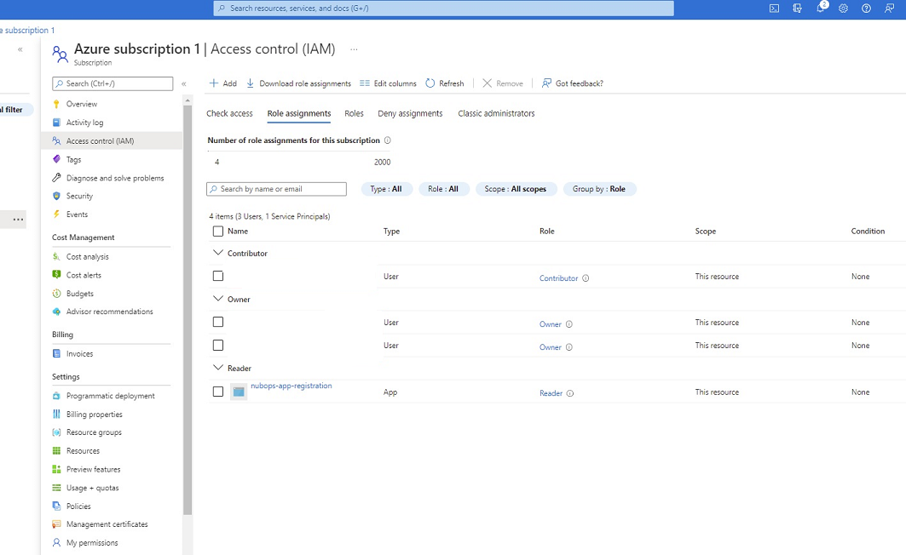The height and width of the screenshot is (555, 906).
Task: Collapse the resource menu with double chevron
Action: (184, 83)
